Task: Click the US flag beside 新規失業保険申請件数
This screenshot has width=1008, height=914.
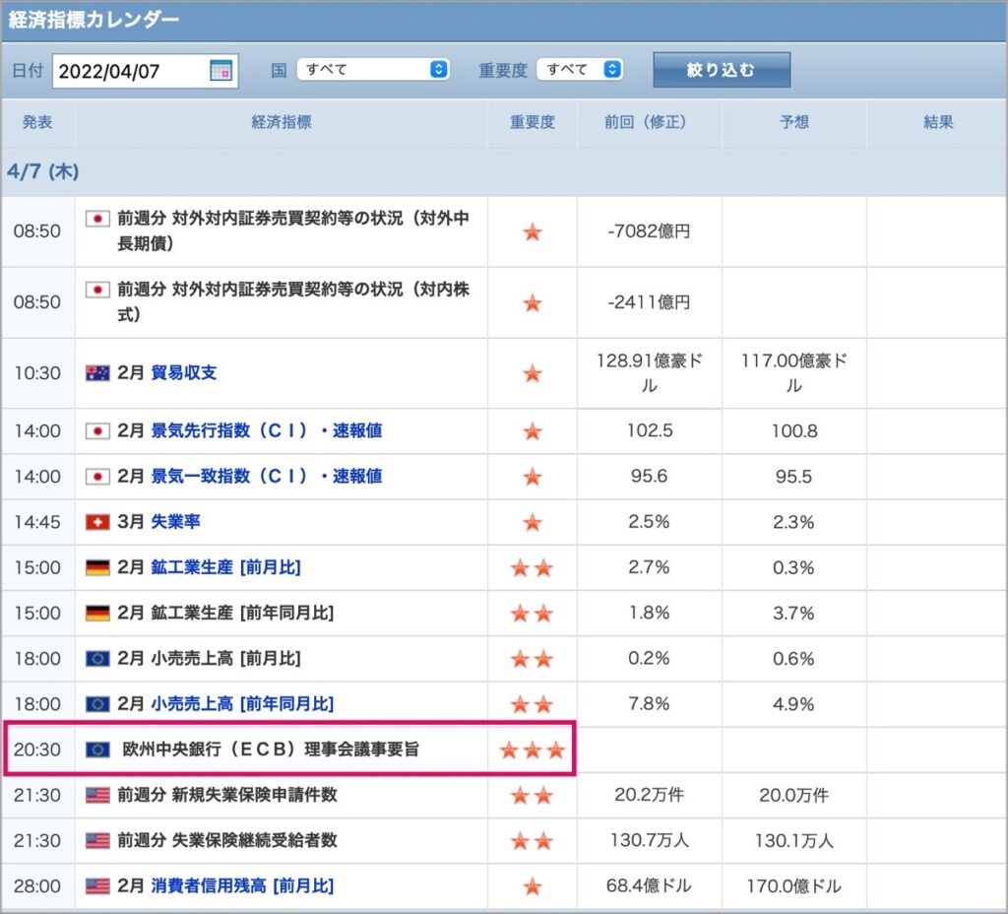Action: click(97, 796)
